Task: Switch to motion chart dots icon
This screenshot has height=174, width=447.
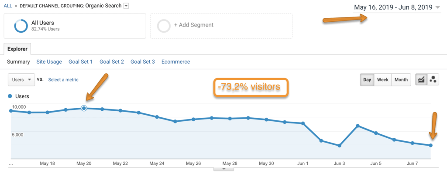Action: coord(433,80)
